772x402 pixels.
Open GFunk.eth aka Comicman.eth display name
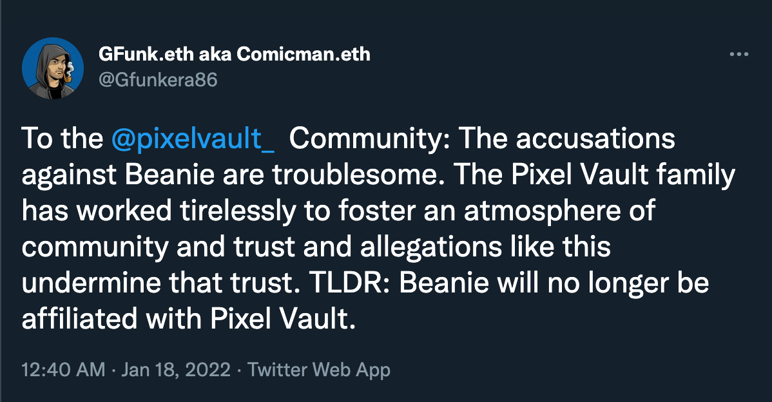[x=234, y=54]
